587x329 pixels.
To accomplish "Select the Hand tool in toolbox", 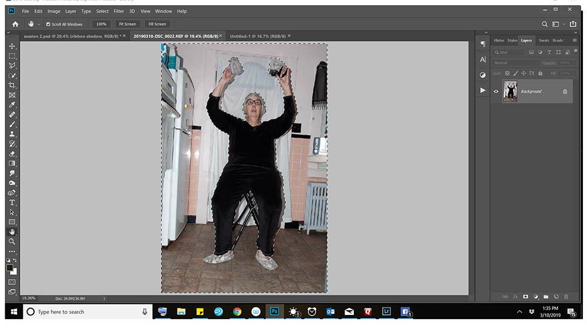I will tap(12, 232).
